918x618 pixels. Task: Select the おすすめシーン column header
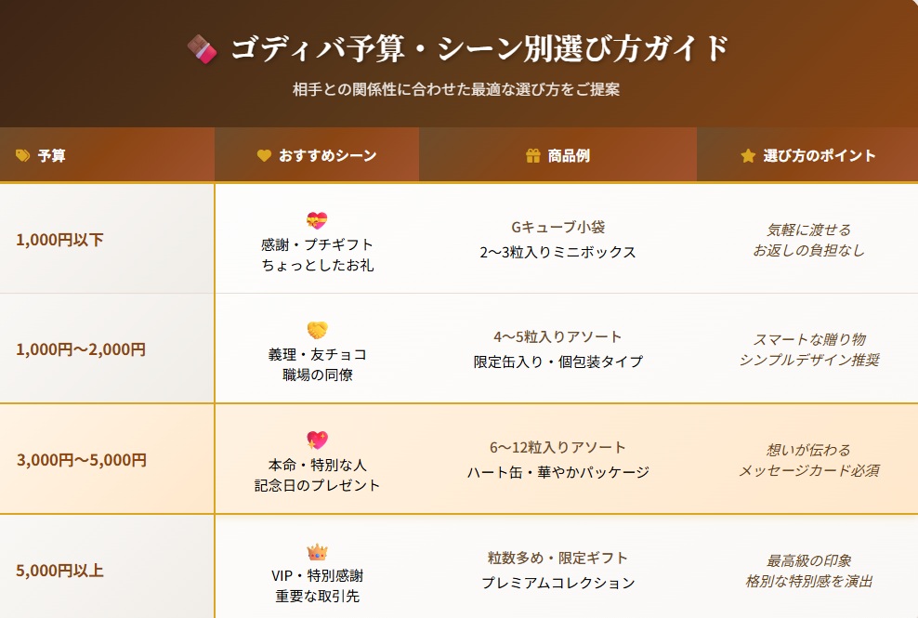(x=327, y=155)
